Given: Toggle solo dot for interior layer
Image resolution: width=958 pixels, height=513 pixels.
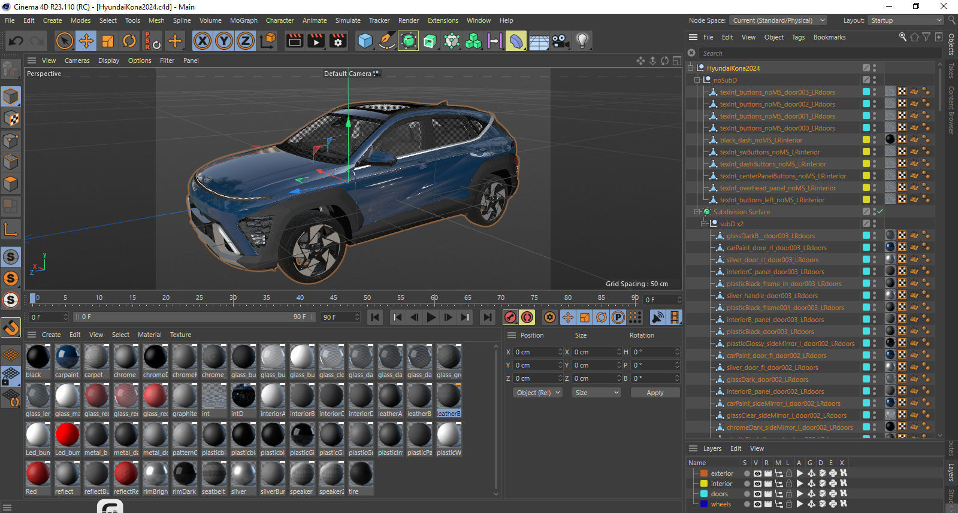Looking at the screenshot, I should 747,484.
